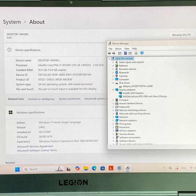
Task: Click the Windows Start button on taskbar
Action: tap(17, 169)
